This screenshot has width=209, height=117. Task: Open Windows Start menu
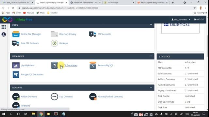coord(4,114)
